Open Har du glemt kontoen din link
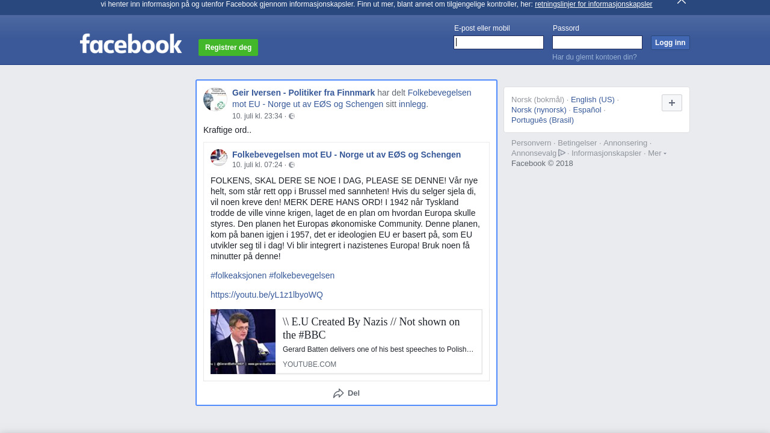 tap(594, 57)
